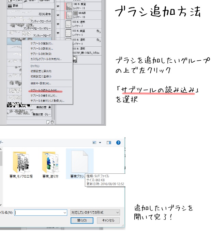Click file dialog left pane scrollbar
Viewport: 211px width, 232px height.
coord(1,158)
